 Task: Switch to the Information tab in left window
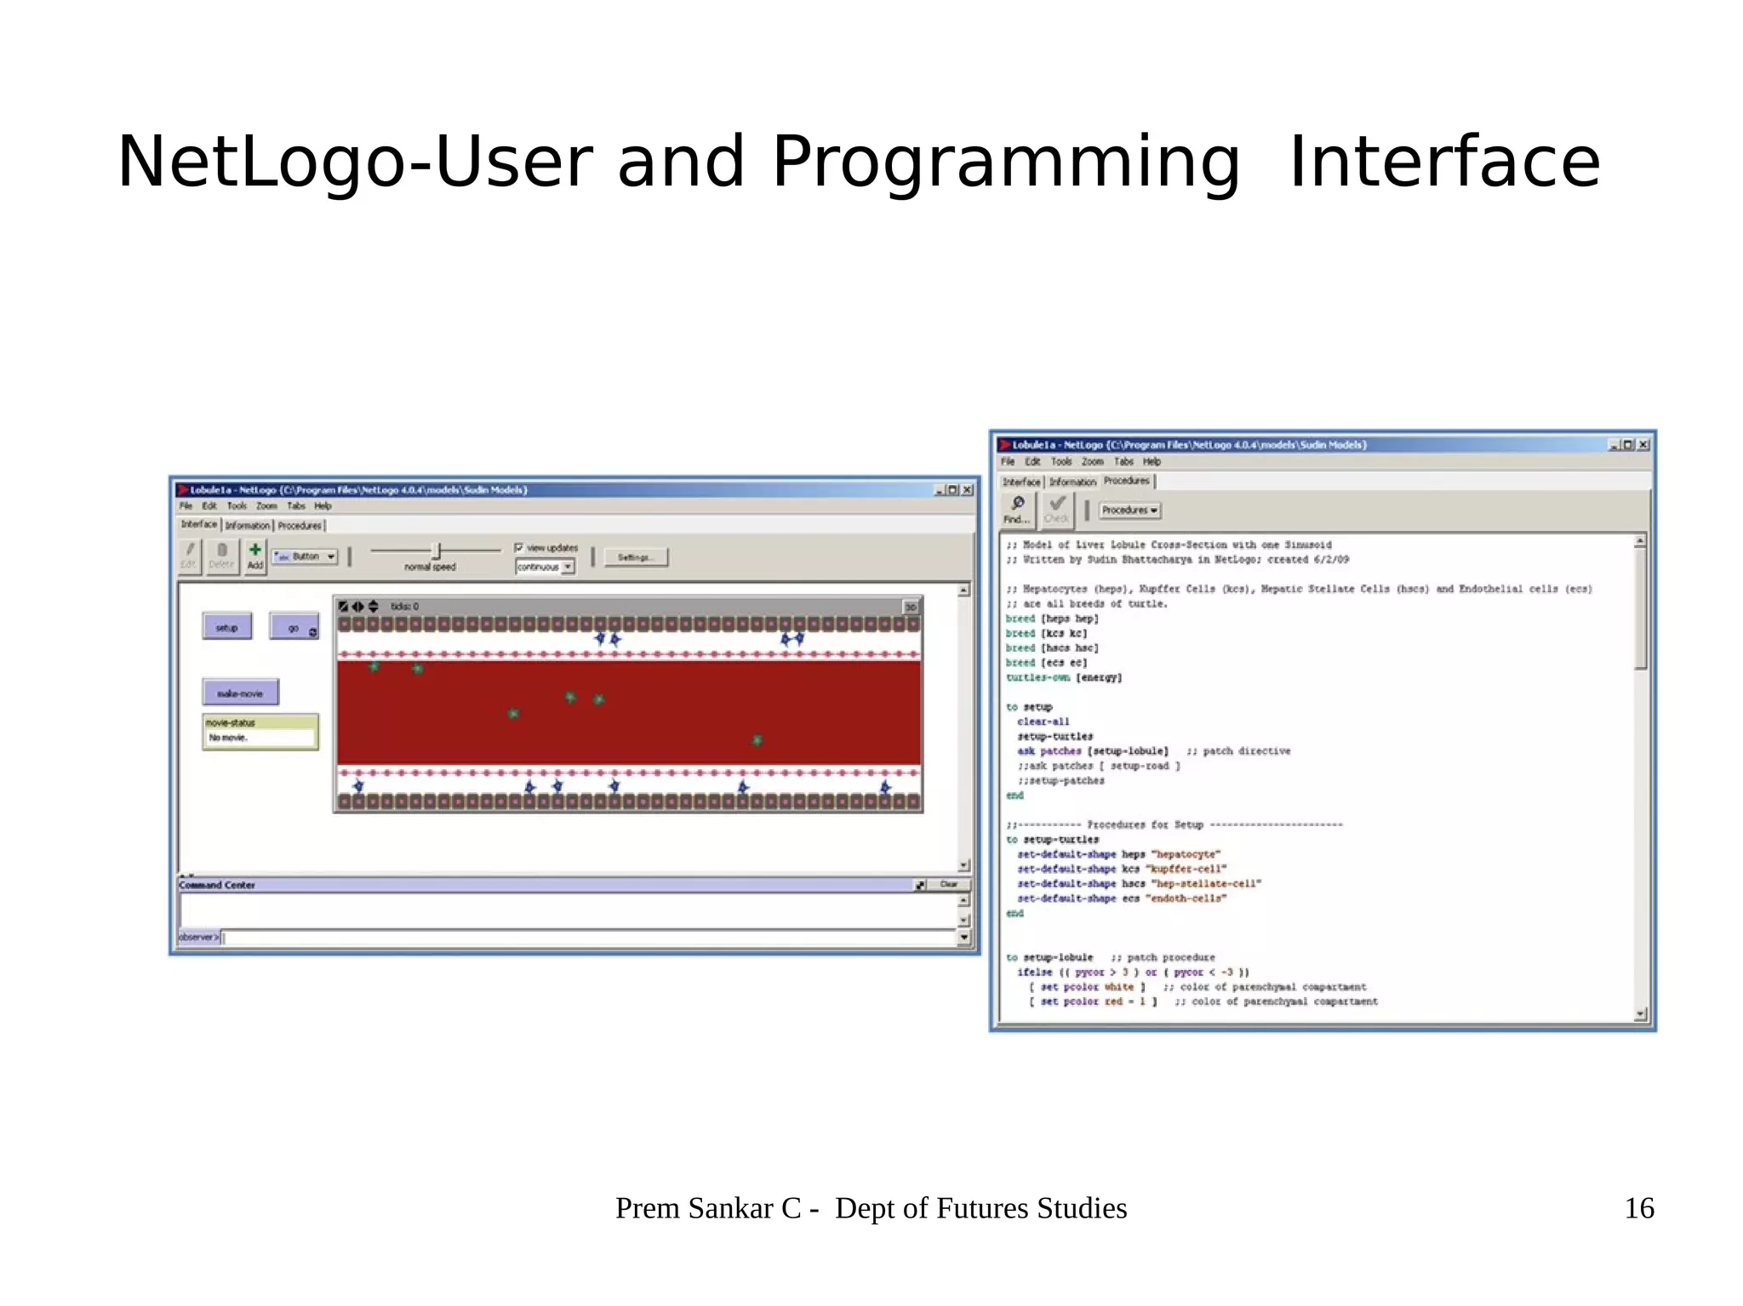coord(247,526)
